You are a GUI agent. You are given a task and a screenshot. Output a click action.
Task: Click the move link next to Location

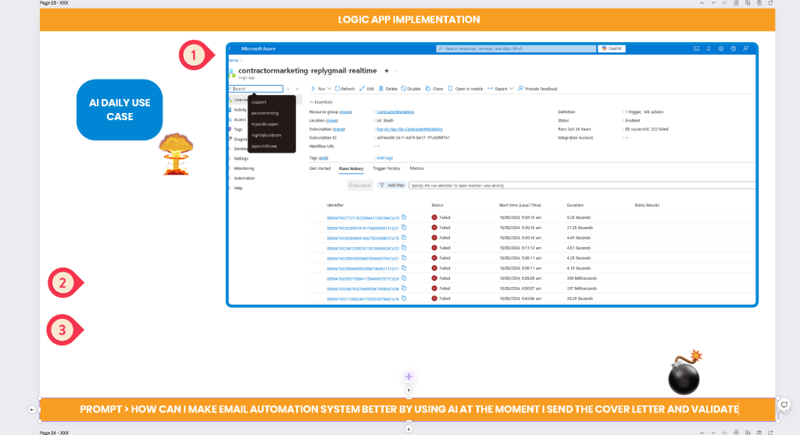coord(331,121)
